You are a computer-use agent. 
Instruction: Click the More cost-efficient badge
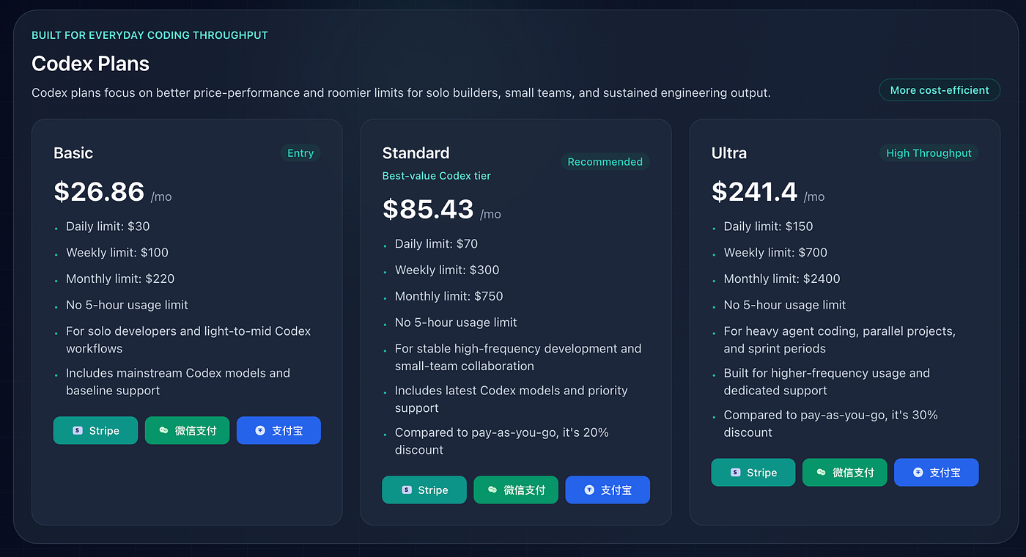pyautogui.click(x=940, y=90)
